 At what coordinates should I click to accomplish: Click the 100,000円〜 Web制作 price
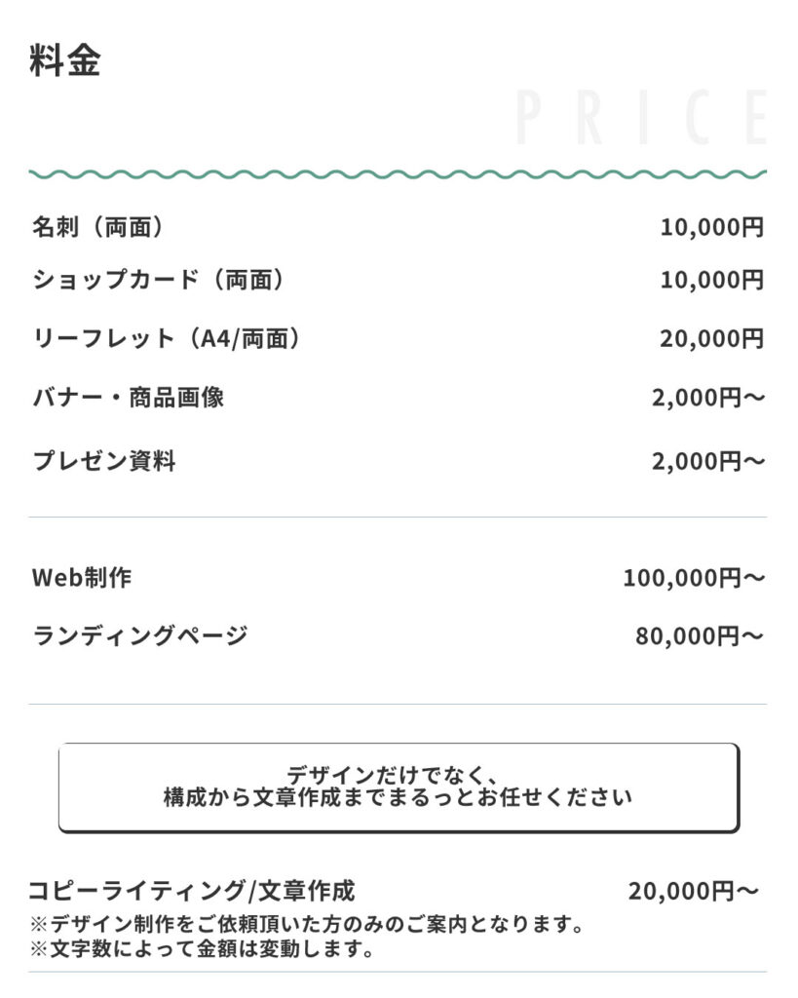694,578
